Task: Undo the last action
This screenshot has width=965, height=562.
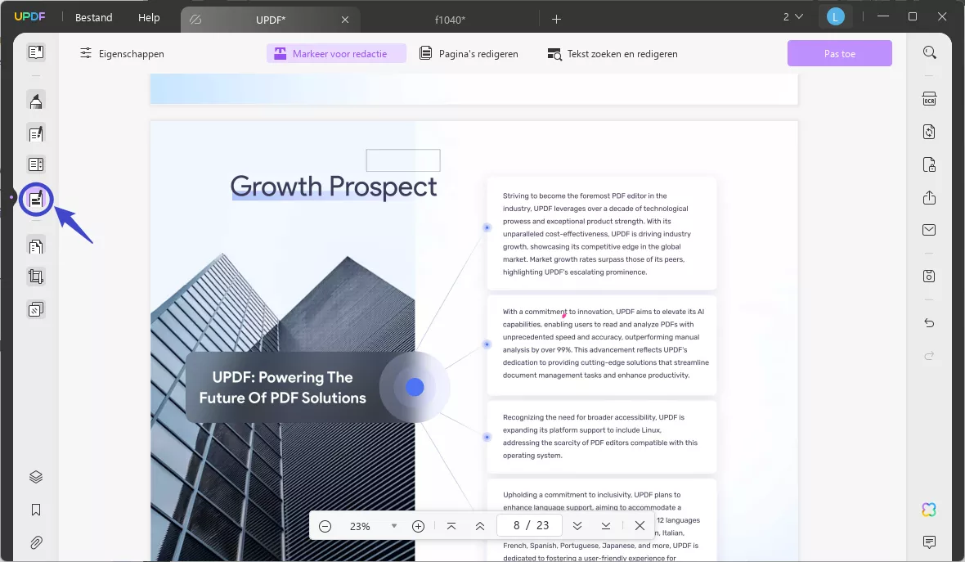Action: pos(929,323)
